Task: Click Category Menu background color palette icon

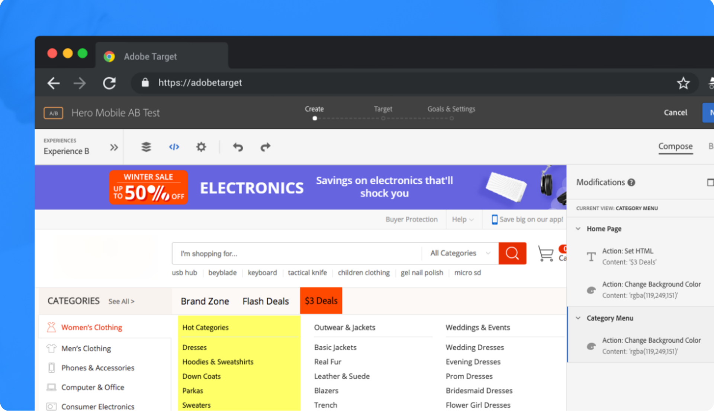Action: pos(591,346)
